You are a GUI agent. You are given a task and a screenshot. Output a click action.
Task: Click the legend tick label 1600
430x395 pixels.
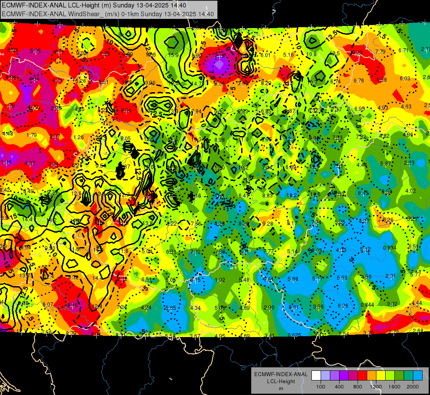[394, 387]
